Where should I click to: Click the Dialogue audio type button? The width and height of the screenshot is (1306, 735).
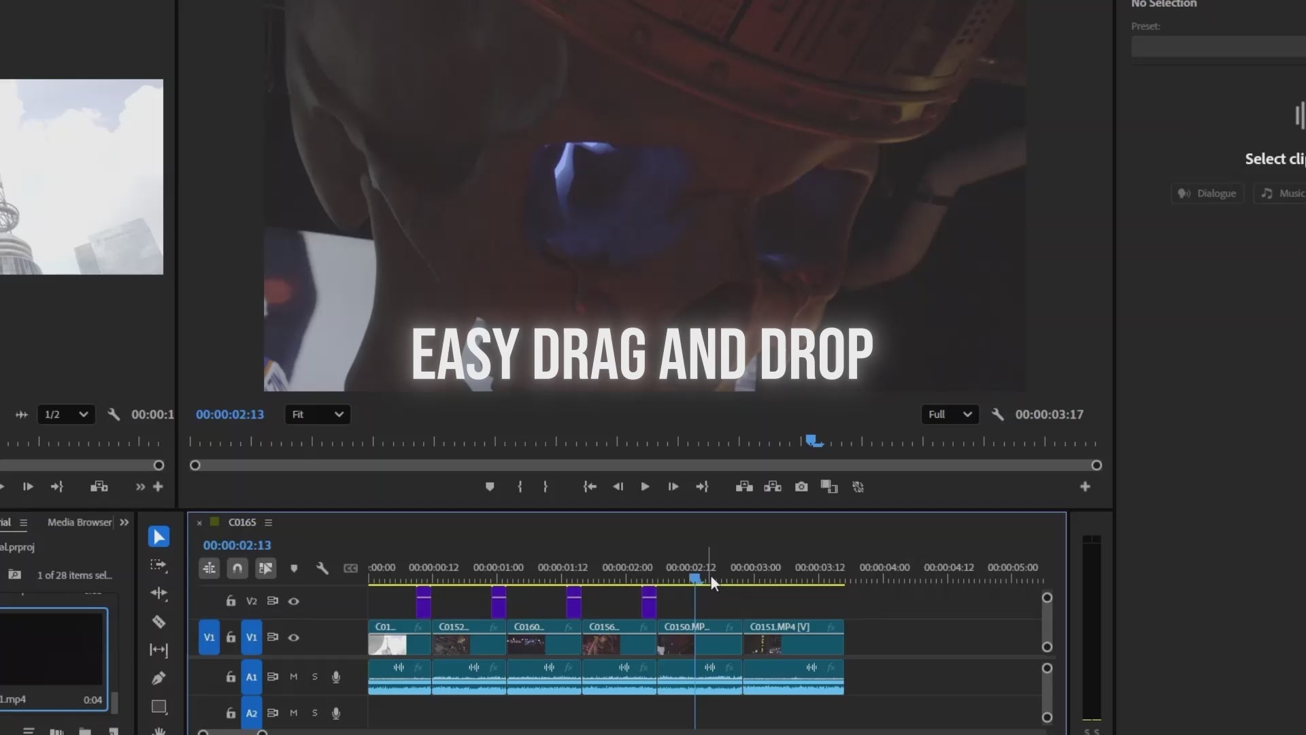(x=1207, y=193)
